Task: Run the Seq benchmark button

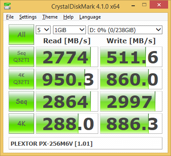Action: [x=21, y=101]
